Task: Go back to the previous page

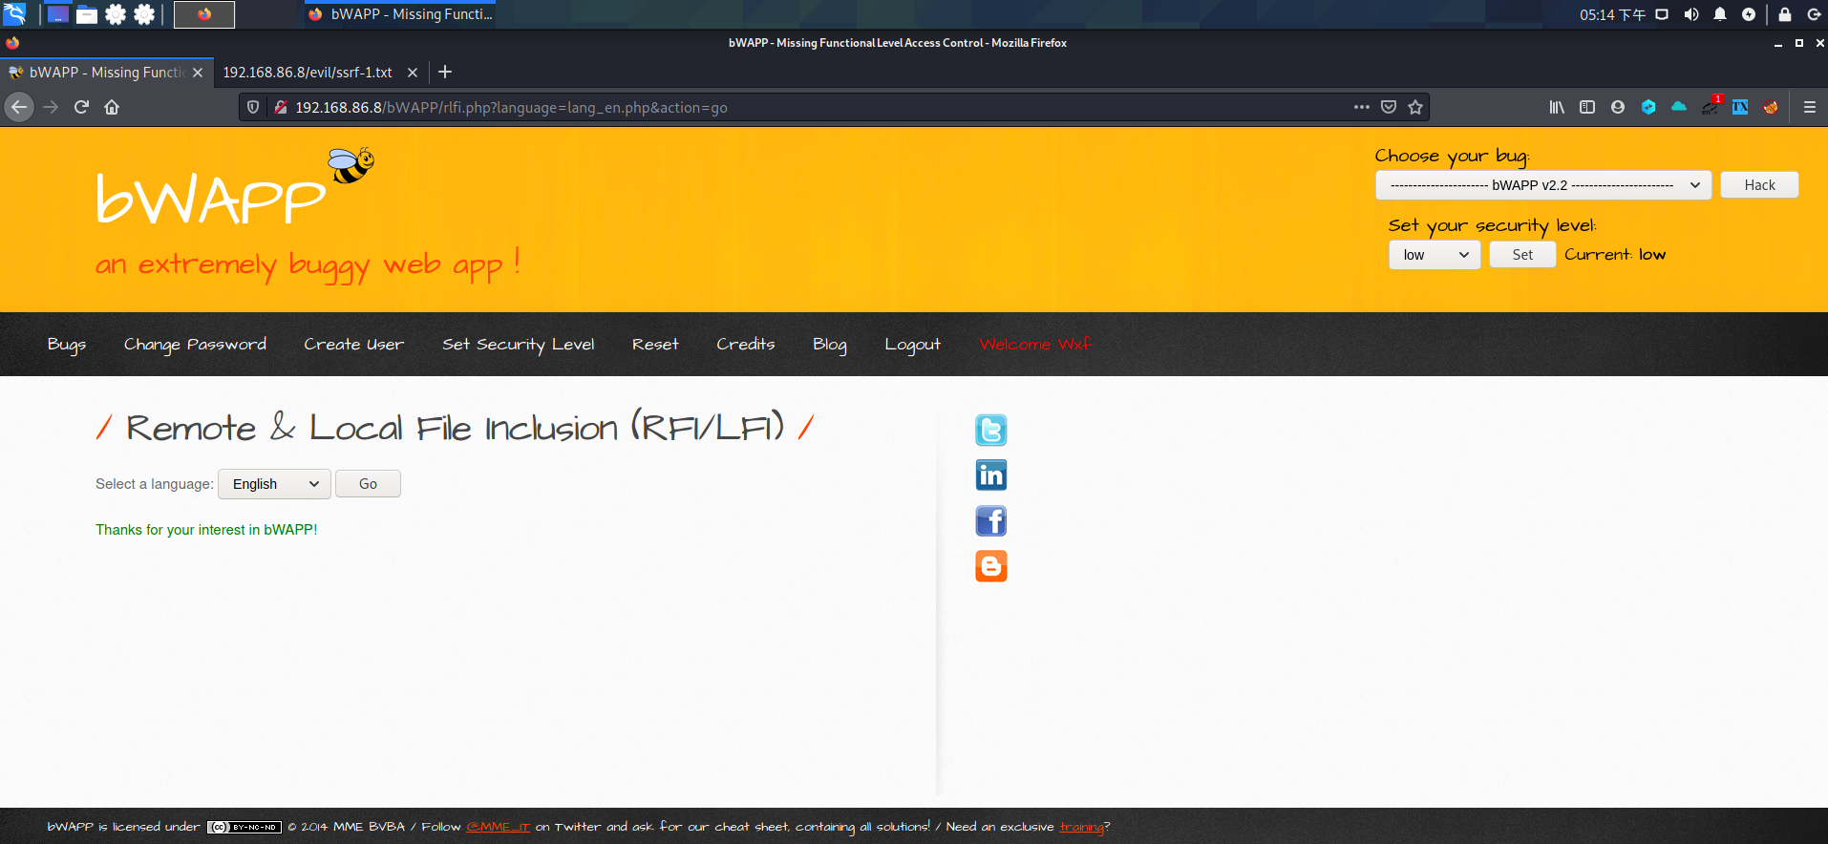Action: pyautogui.click(x=19, y=107)
